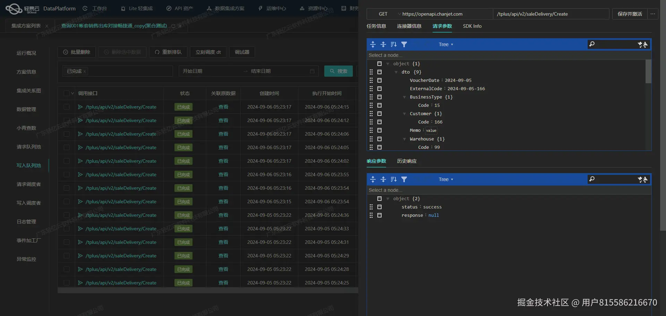
Task: Tick the checkbox for the row started 05:24:12
Action: pyautogui.click(x=67, y=120)
